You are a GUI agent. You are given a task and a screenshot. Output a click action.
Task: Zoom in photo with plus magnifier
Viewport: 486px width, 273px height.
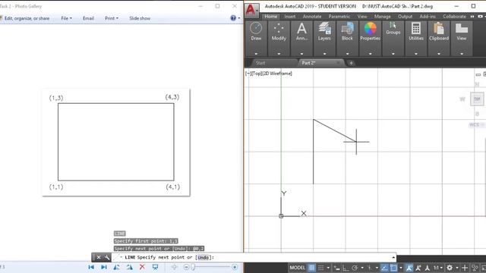(235, 267)
